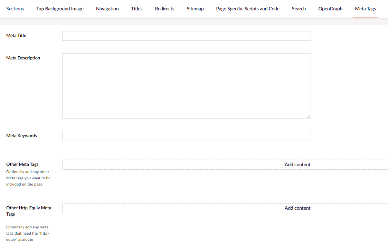Grab the Meta Description textarea resize handle
This screenshot has height=246, width=388.
tap(309, 116)
